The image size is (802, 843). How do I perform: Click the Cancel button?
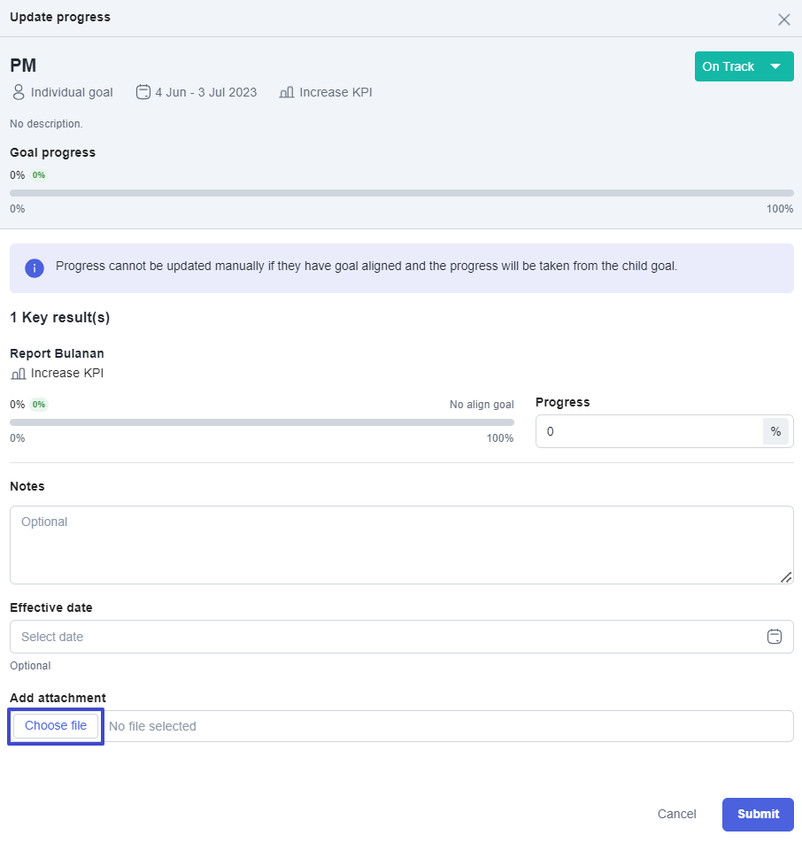click(x=676, y=814)
